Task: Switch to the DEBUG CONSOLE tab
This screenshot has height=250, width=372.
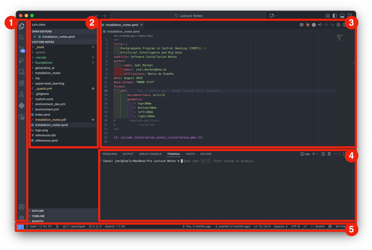Action: point(150,154)
